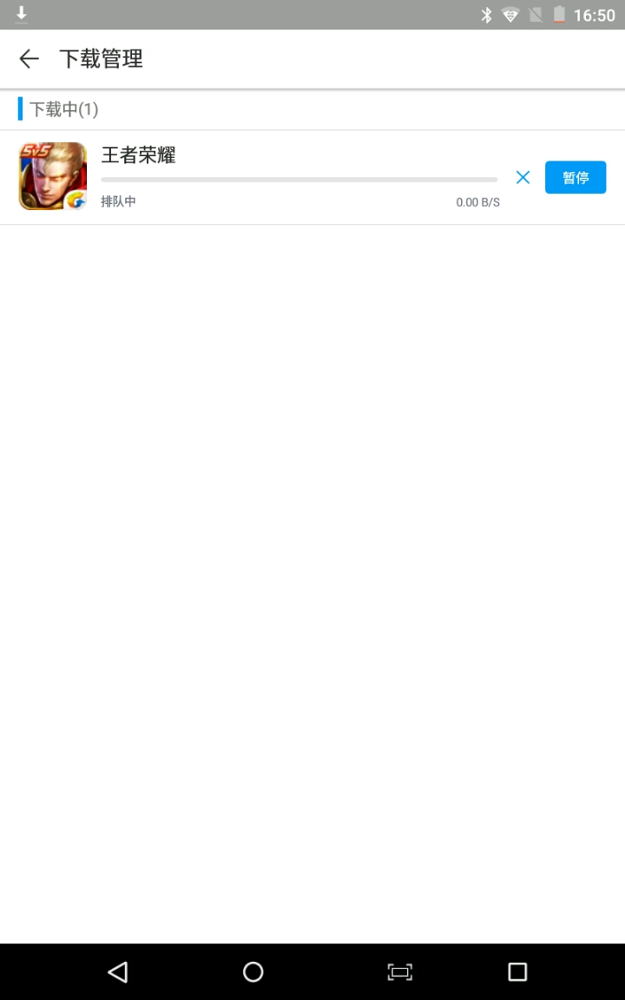Select the 下载中(1) section header
Viewport: 625px width, 1000px height.
click(63, 109)
